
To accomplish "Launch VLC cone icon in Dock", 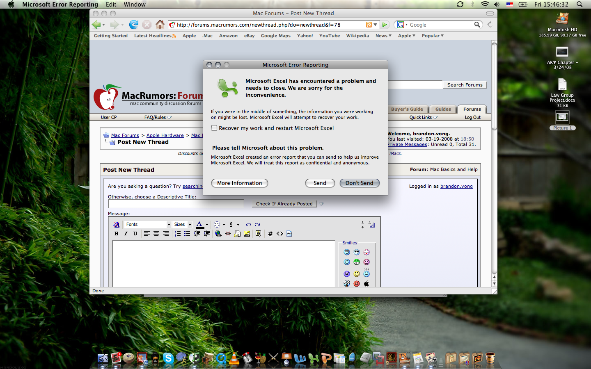I will [234, 358].
